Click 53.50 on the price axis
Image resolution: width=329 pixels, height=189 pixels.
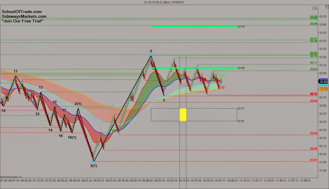pyautogui.click(x=323, y=33)
